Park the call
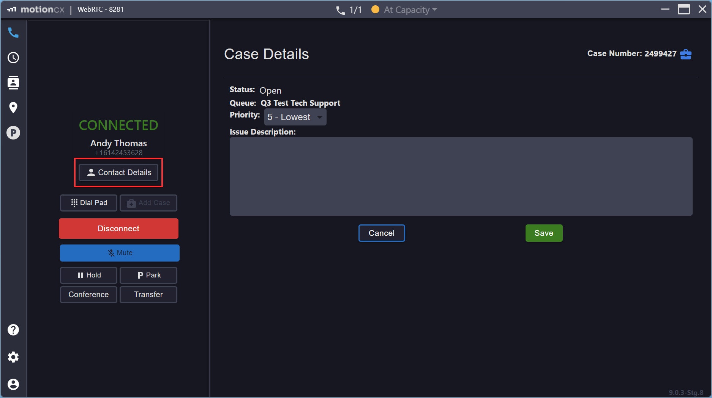This screenshot has height=398, width=712. pos(148,275)
